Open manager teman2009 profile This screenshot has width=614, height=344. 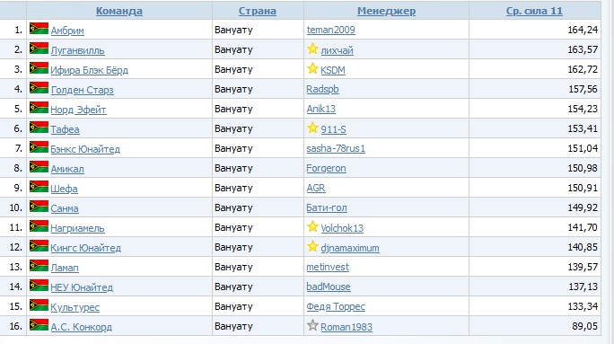point(331,30)
